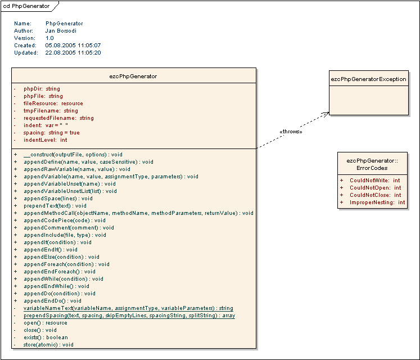Screen dimensions: 420x360
Task: Select the underlined variableNameText static method
Action: [128, 308]
